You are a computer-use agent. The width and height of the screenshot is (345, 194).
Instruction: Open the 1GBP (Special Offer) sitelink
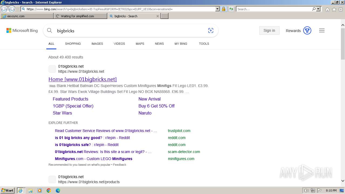click(x=73, y=106)
